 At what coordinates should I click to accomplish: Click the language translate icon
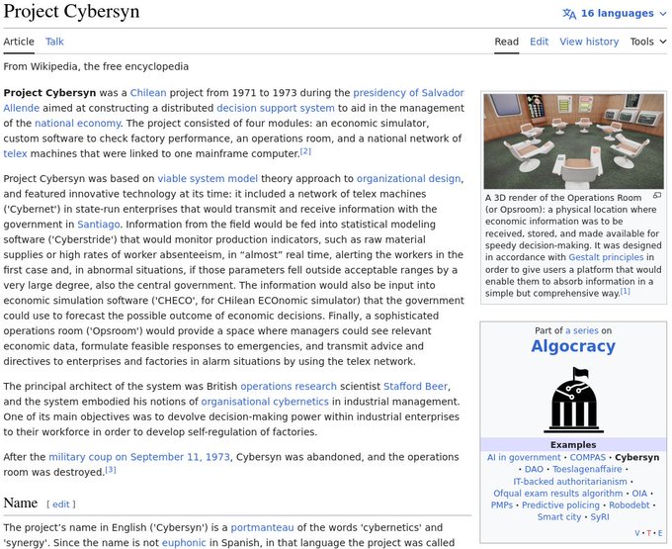[x=568, y=14]
